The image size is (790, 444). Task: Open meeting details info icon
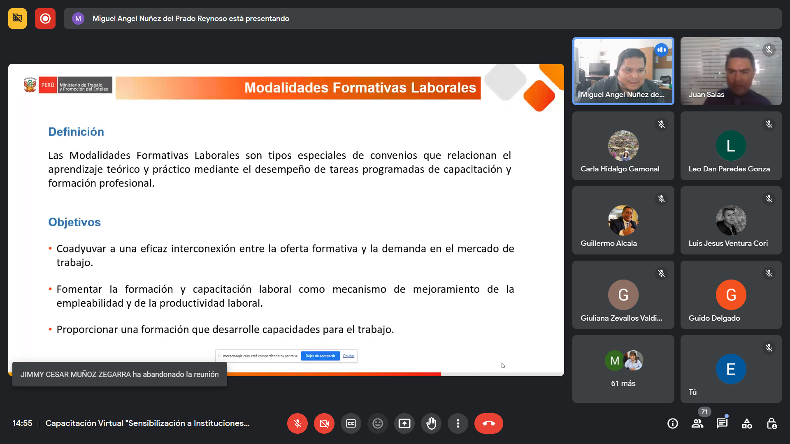pos(673,423)
